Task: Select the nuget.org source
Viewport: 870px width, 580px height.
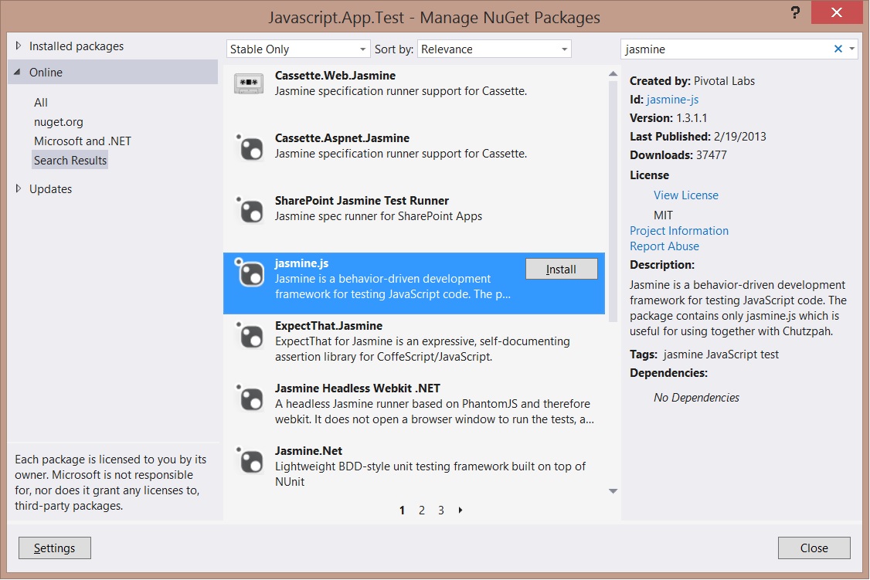Action: (58, 122)
